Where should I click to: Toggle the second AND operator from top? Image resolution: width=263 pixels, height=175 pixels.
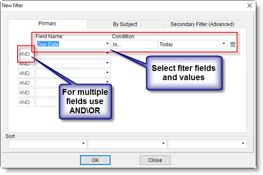25,64
